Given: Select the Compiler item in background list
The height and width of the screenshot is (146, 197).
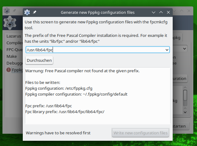Looking at the screenshot, I should tap(14, 43).
